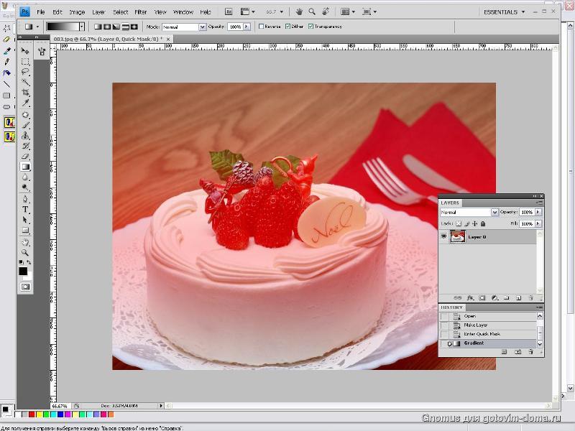Select the Blur tool

25,177
